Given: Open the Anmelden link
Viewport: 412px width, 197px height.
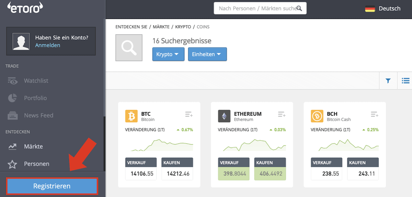Looking at the screenshot, I should pos(48,45).
